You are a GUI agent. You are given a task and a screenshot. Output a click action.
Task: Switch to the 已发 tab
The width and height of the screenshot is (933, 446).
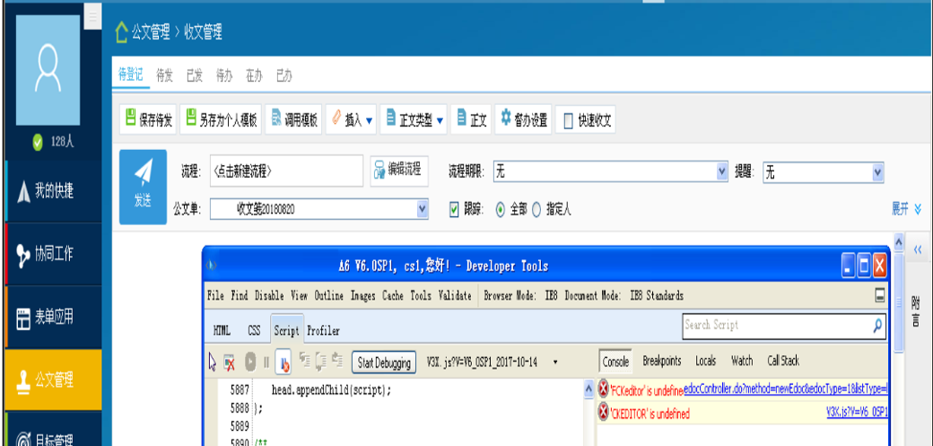point(195,75)
